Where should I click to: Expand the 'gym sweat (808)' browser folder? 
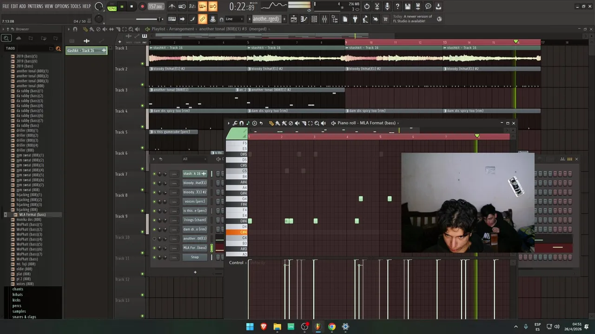(28, 190)
